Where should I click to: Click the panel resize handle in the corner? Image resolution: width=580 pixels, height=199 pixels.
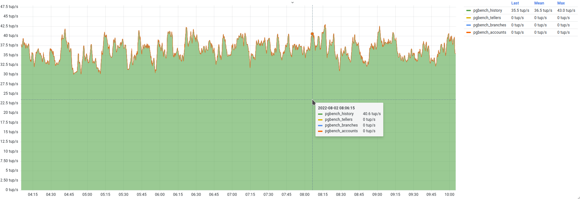(578, 197)
